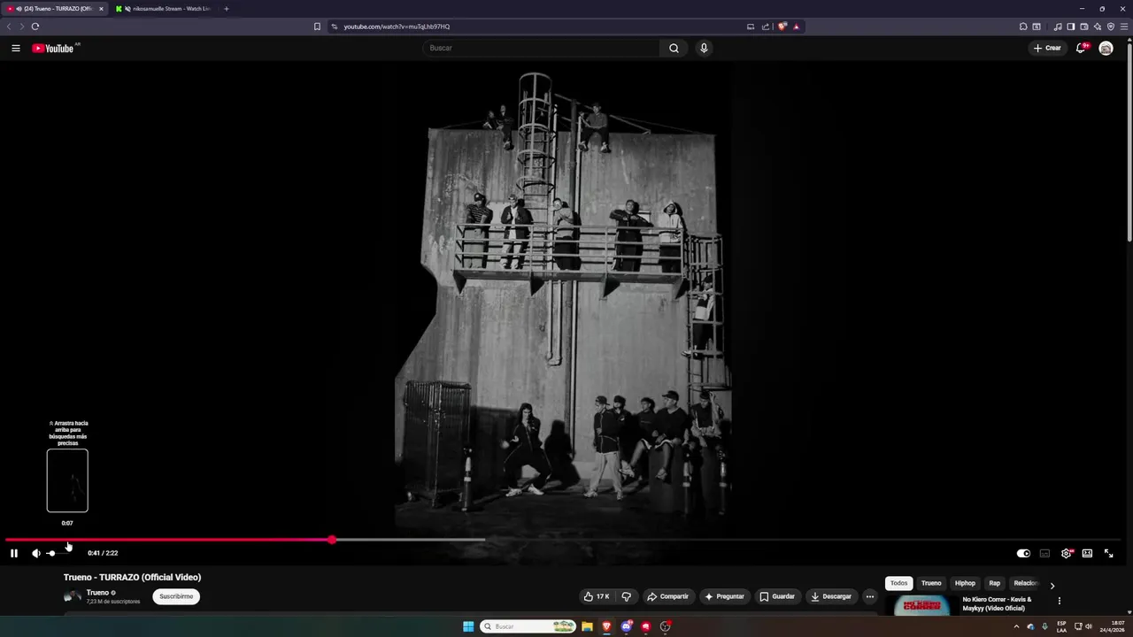Click the YouTube search field
The height and width of the screenshot is (637, 1133).
click(x=540, y=48)
